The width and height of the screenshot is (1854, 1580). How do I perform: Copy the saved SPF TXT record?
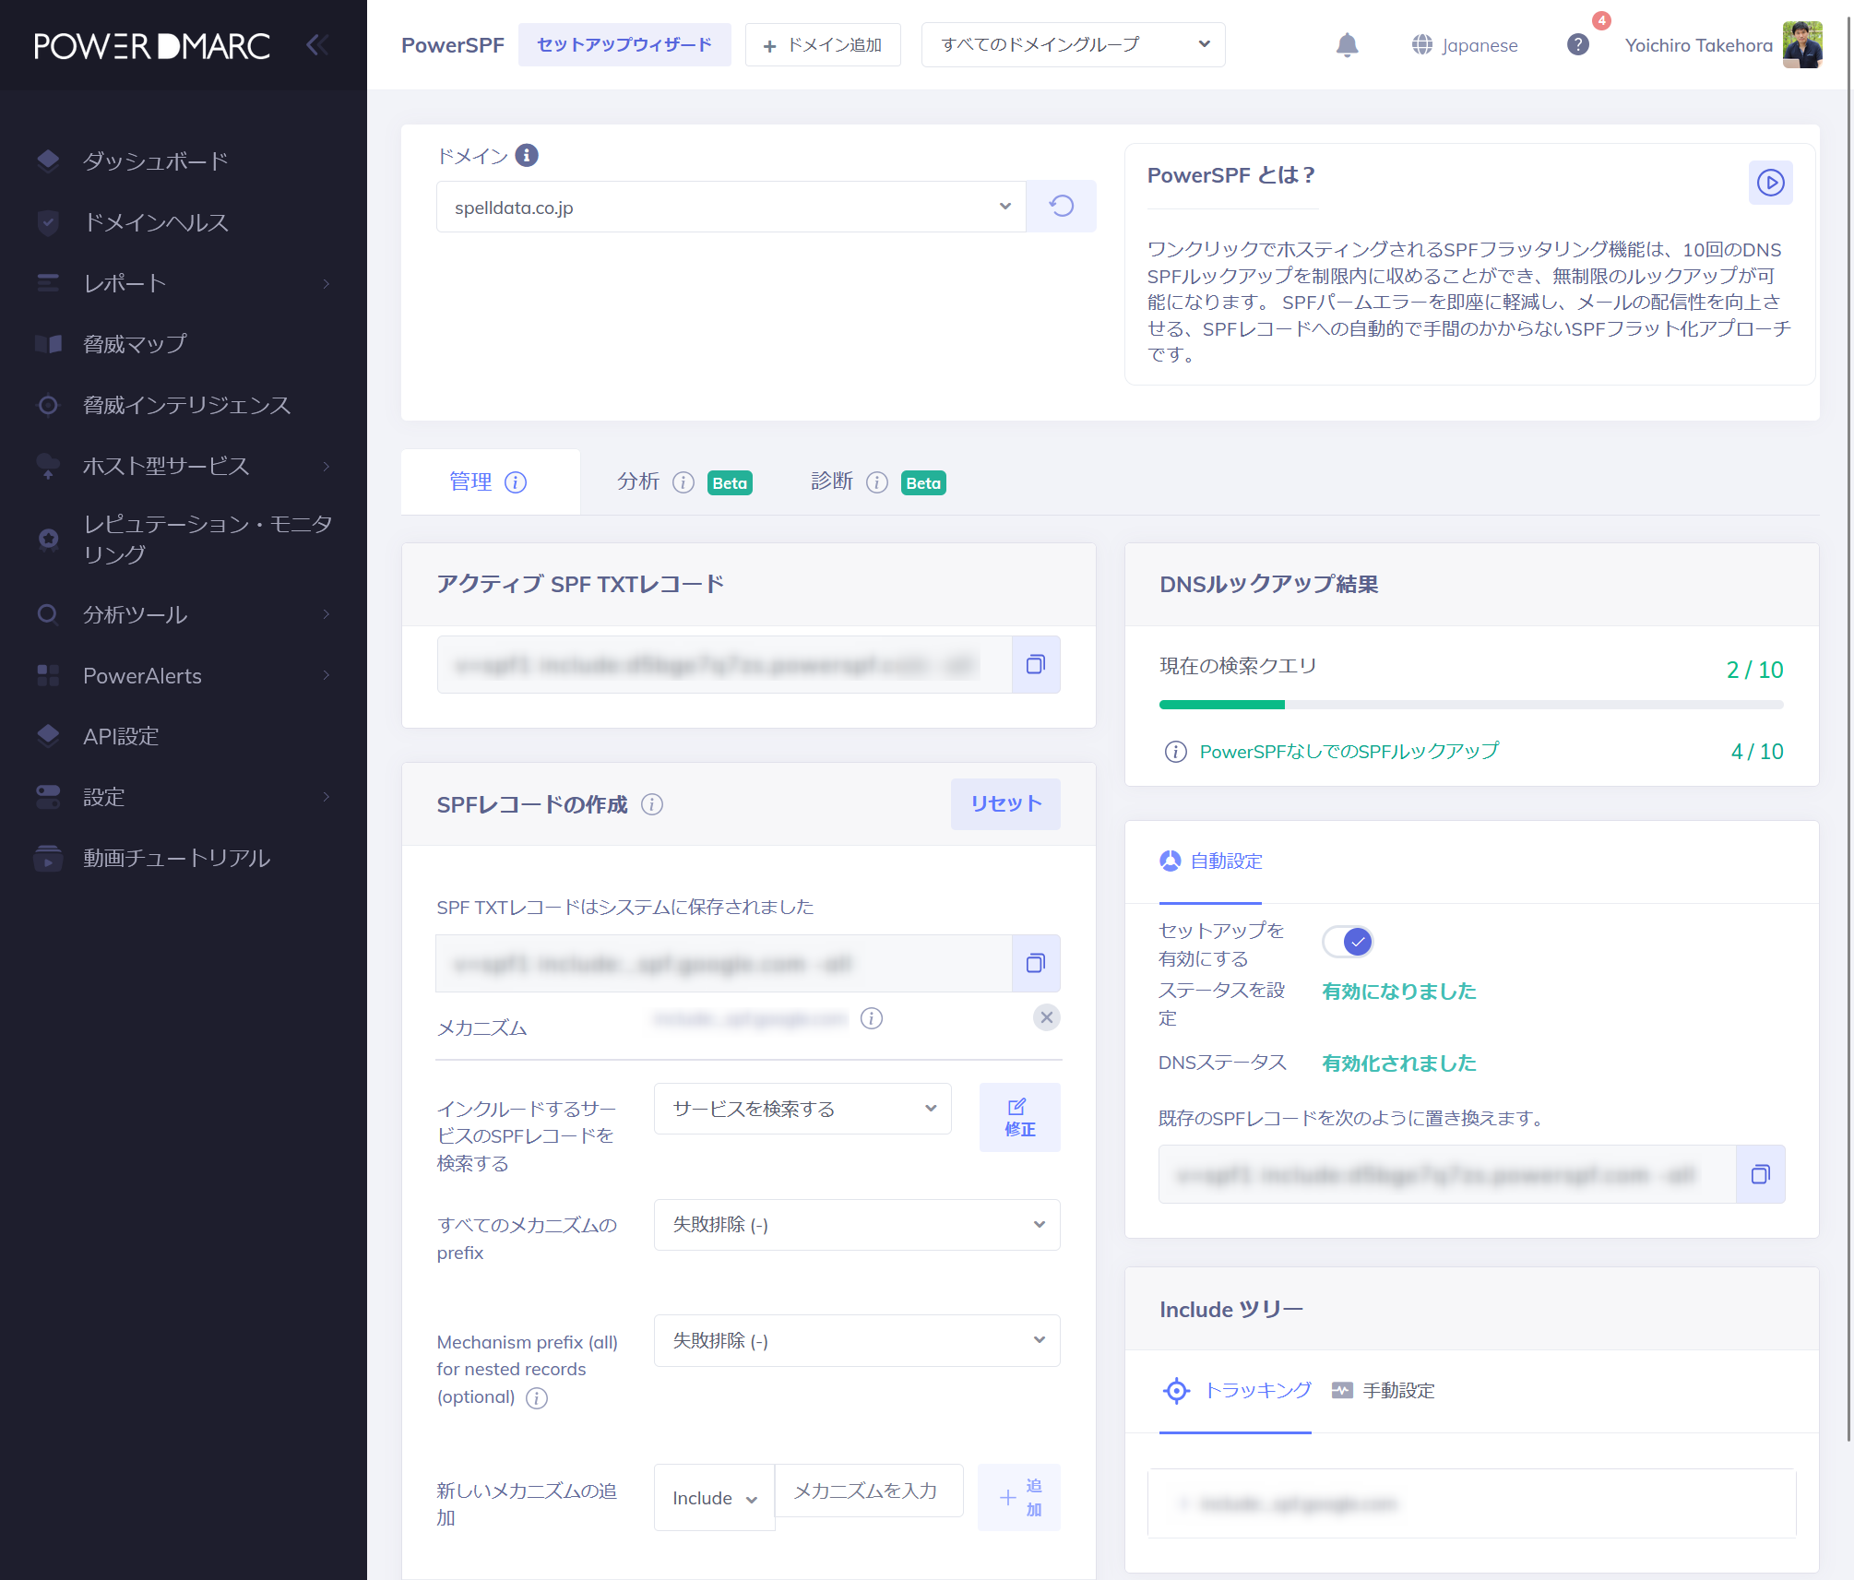(1036, 963)
